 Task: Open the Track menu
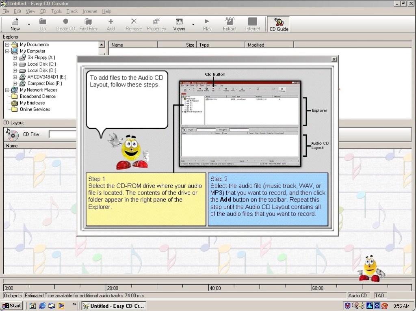tap(72, 11)
